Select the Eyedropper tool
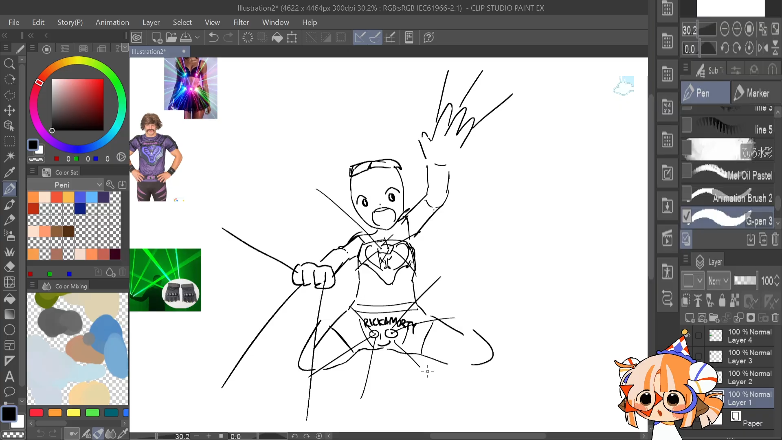Image resolution: width=782 pixels, height=440 pixels. point(9,172)
